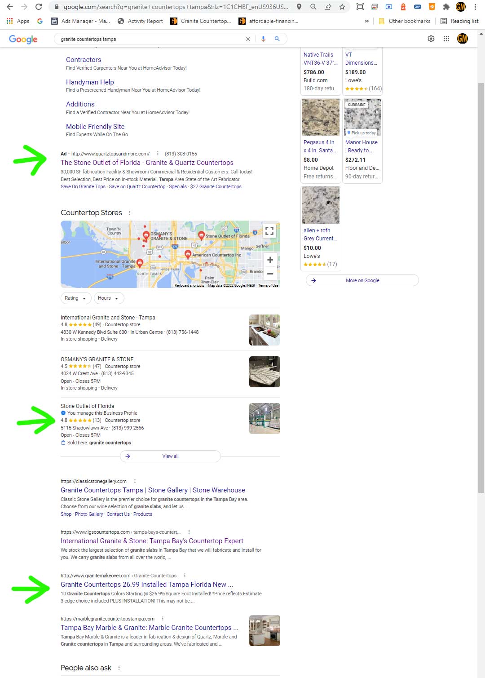Open The Stone Outlet of Florida ad

tap(147, 163)
